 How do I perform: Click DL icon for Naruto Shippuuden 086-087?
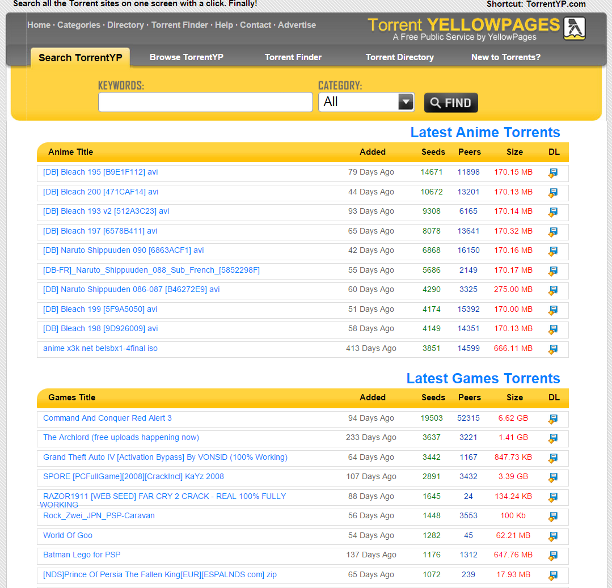[553, 290]
